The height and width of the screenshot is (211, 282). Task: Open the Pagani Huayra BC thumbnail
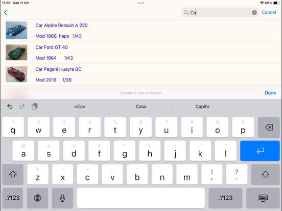tap(16, 74)
